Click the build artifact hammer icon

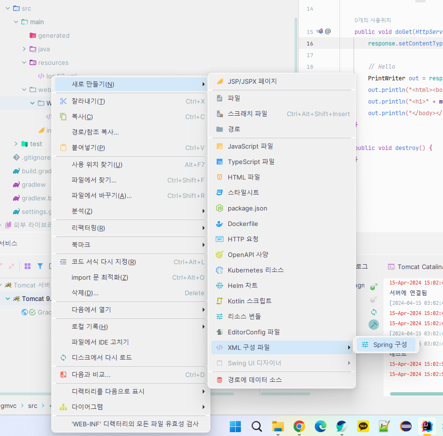[373, 324]
